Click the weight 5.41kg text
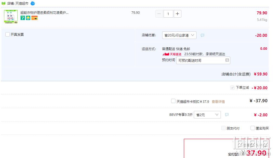This screenshot has height=158, width=273. coord(262,20)
